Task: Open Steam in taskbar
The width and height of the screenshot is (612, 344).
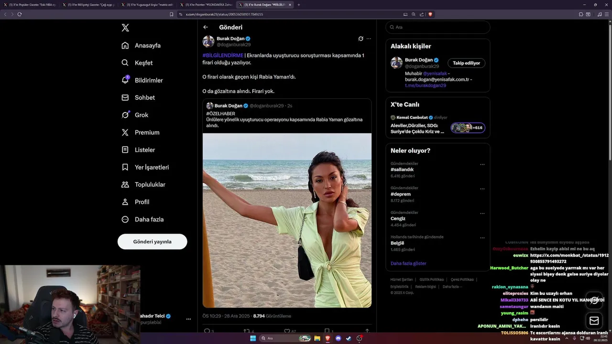Action: (349, 338)
